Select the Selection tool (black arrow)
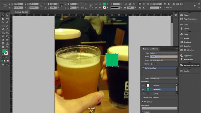Image resolution: width=201 pixels, height=113 pixels. (3, 15)
